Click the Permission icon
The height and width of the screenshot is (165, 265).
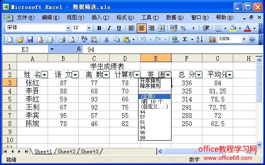(x=40, y=39)
